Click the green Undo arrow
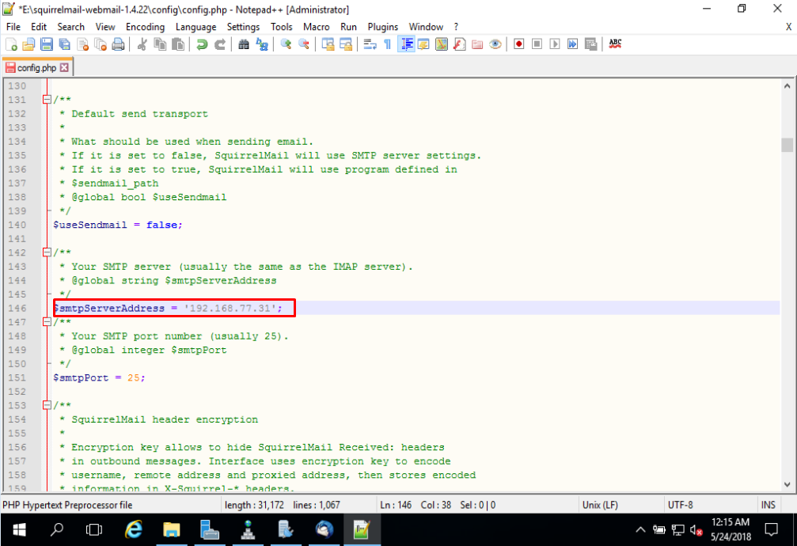 click(202, 45)
